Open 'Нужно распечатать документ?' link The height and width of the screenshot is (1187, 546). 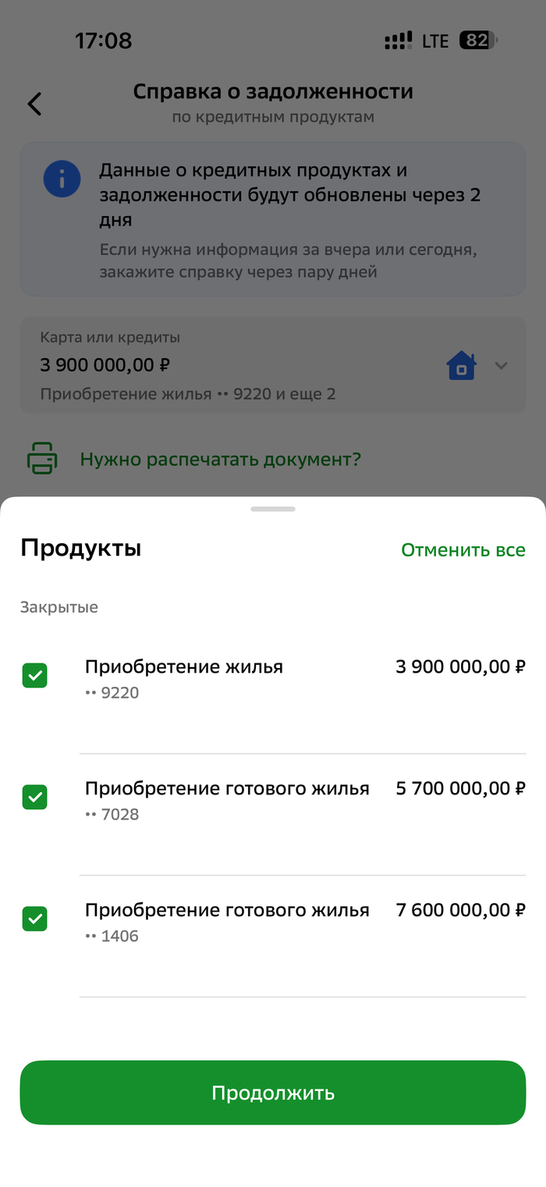click(x=220, y=459)
